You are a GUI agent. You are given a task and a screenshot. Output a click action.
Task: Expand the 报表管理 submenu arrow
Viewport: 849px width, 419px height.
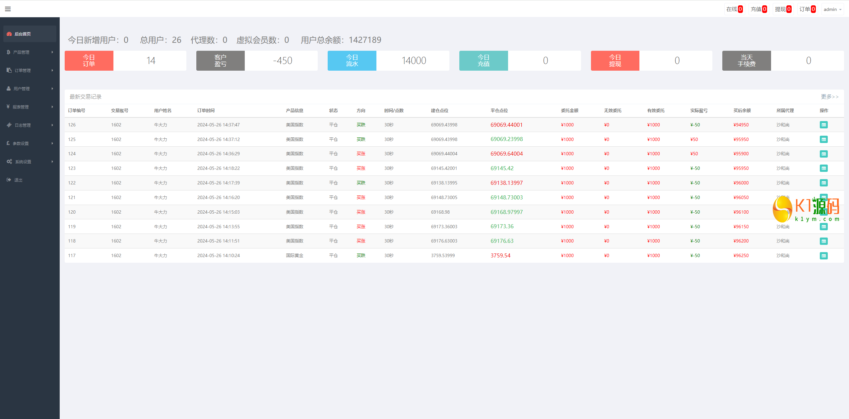pos(52,107)
